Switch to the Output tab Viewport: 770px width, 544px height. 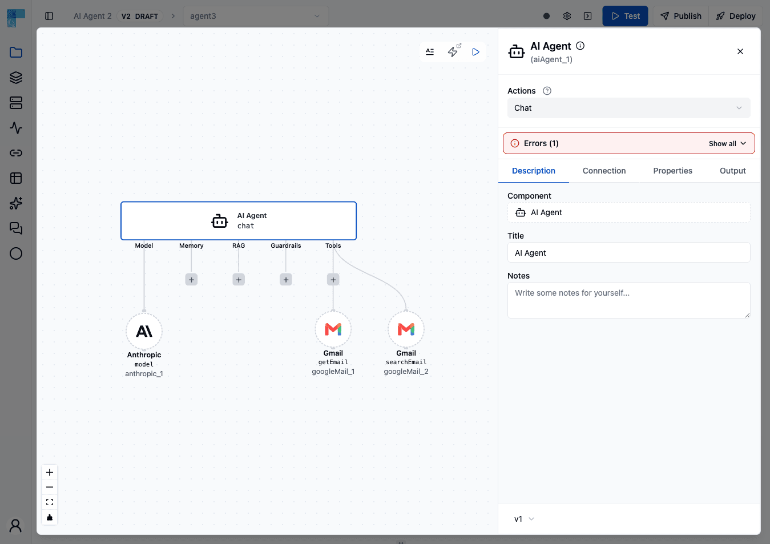732,171
